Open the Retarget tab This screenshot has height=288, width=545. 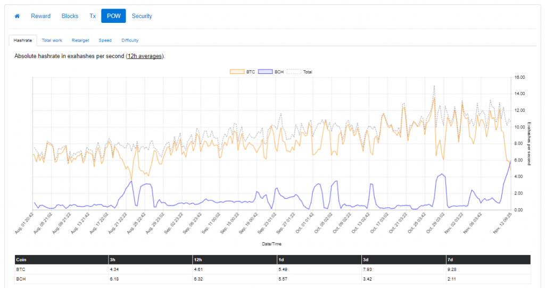click(x=80, y=40)
